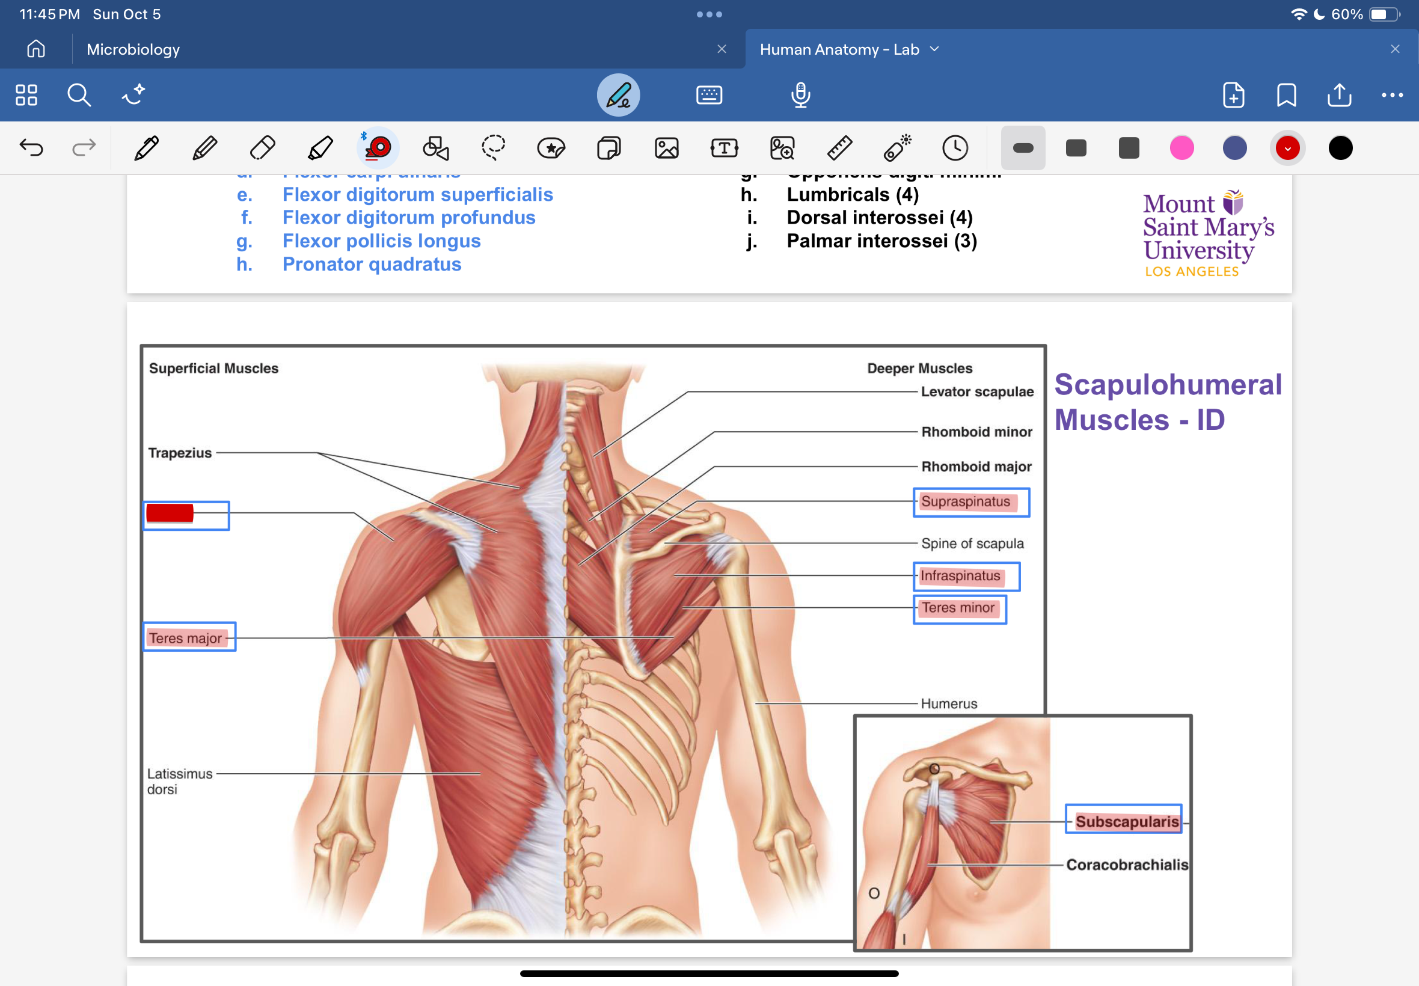
Task: Select the eraser tool
Action: point(263,149)
